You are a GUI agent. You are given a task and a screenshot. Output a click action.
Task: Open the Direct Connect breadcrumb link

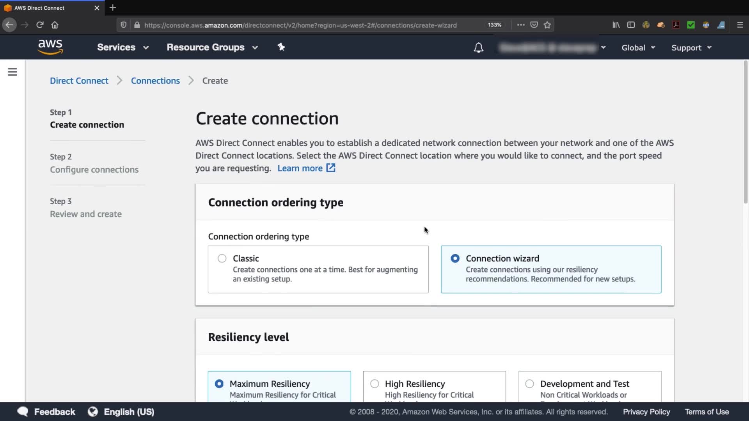tap(79, 81)
